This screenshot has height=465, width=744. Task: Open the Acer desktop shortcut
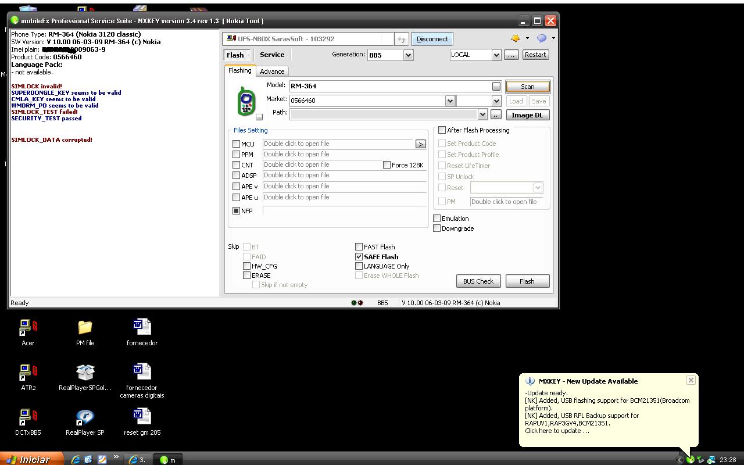(x=28, y=332)
